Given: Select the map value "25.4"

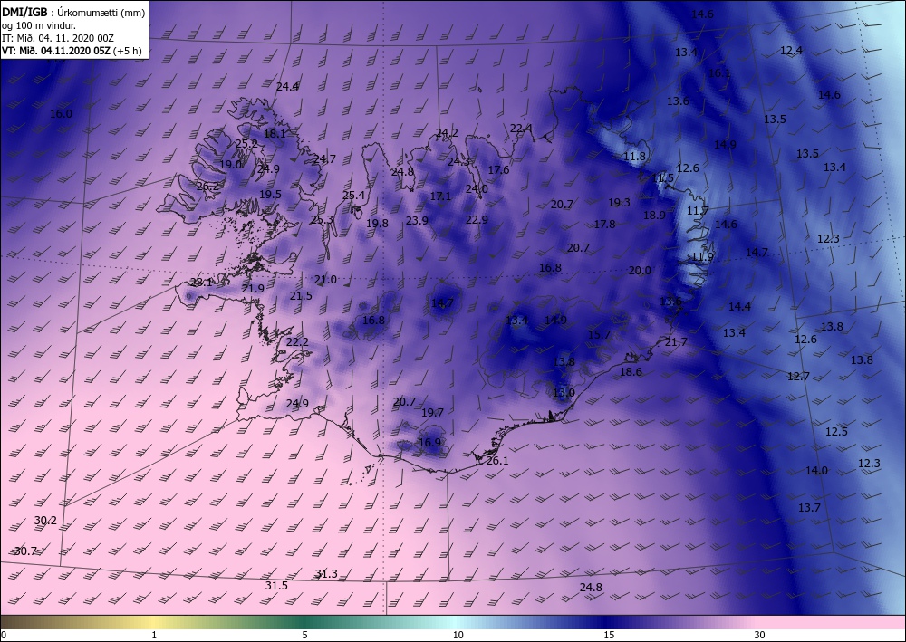Looking at the screenshot, I should [x=353, y=196].
